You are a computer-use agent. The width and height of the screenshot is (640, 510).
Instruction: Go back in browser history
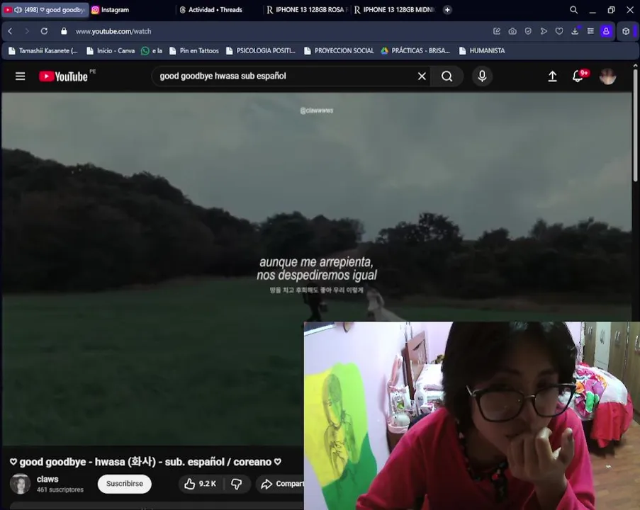click(10, 31)
